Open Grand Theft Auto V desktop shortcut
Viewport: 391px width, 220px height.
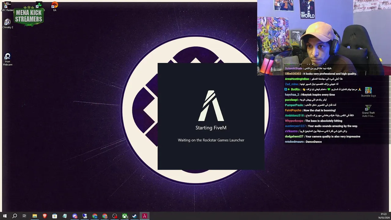click(x=368, y=111)
